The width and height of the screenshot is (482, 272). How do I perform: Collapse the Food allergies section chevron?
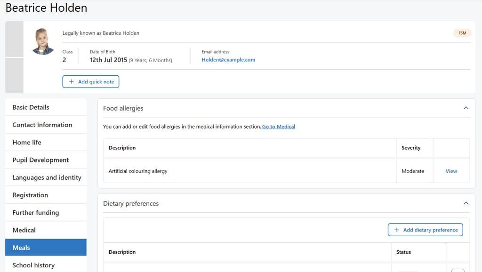(x=466, y=108)
